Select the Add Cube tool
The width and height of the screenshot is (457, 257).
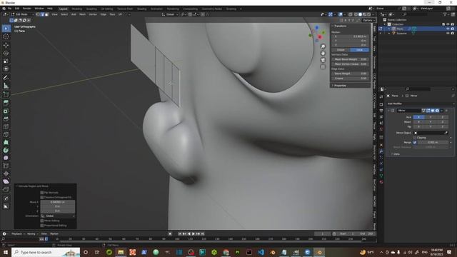click(x=6, y=94)
